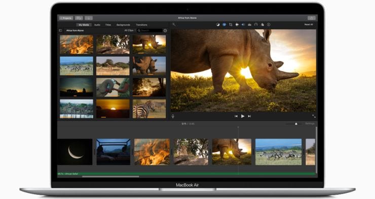
Task: Skip to next clip in viewer
Action: click(249, 116)
